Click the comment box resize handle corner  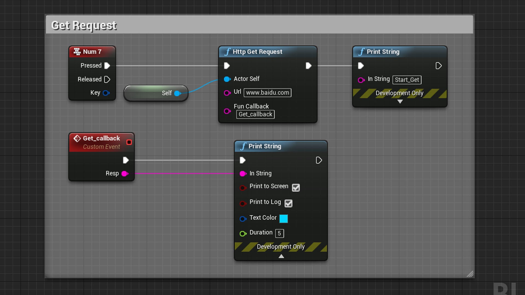470,274
